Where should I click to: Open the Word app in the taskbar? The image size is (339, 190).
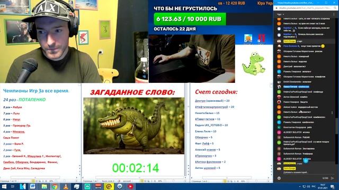33,186
